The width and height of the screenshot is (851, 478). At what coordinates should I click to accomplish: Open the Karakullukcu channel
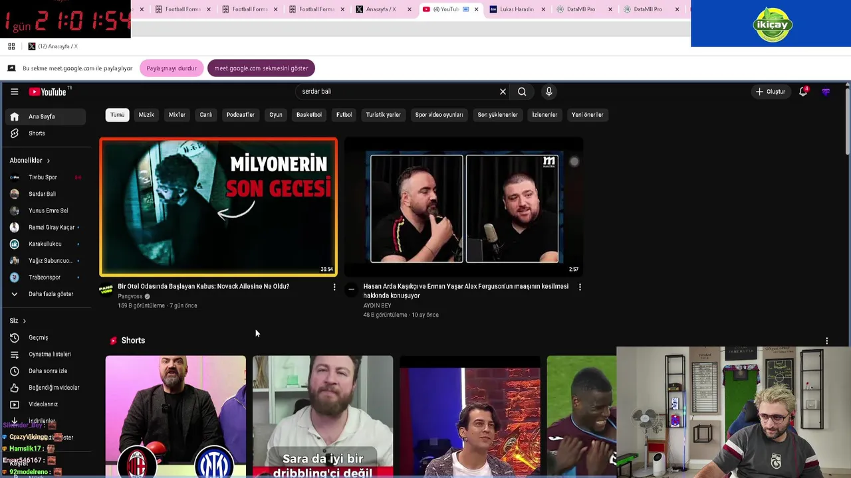(45, 244)
